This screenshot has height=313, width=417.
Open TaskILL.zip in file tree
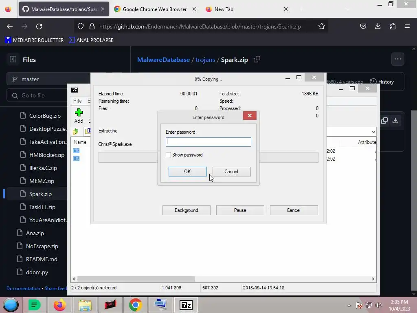point(42,207)
